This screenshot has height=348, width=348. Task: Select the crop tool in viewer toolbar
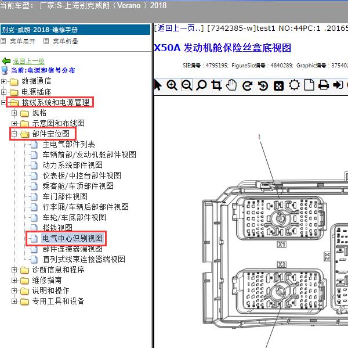tap(217, 85)
